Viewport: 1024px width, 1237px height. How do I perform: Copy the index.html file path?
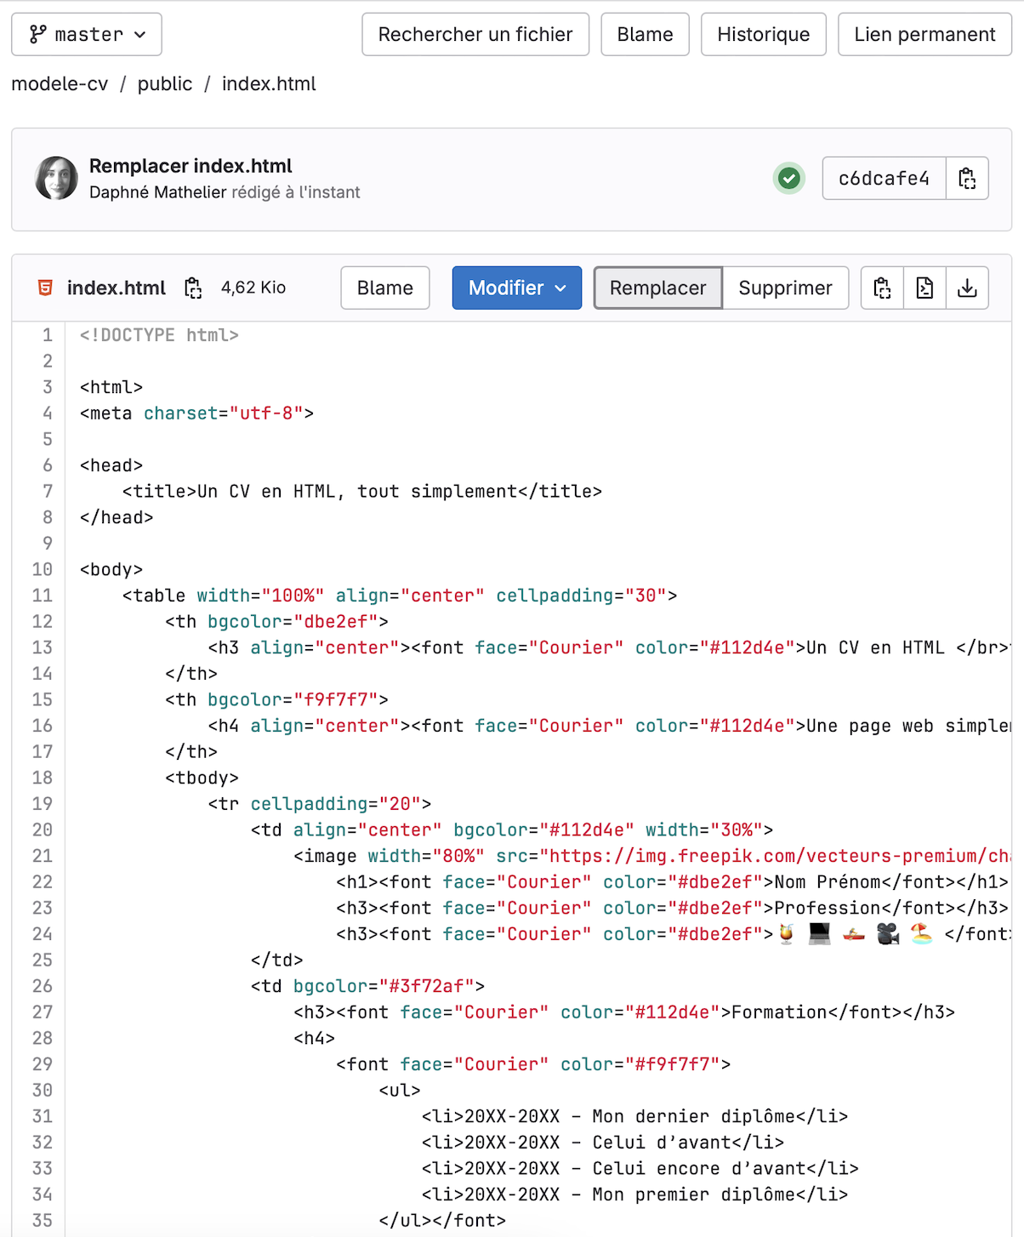tap(193, 288)
